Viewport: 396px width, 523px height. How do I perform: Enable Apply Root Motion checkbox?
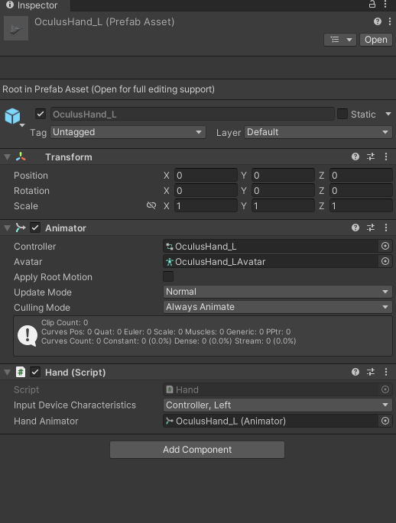click(x=168, y=276)
